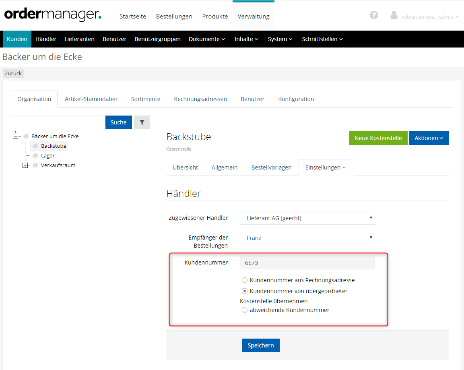Screen dimensions: 464x370
Task: Expand the Verkaufsraum tree node
Action: pos(25,165)
